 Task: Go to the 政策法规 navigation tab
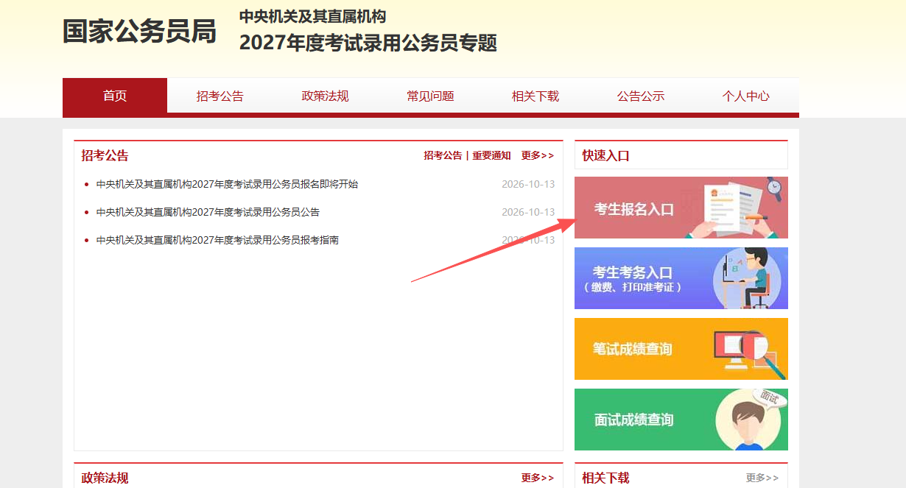click(x=325, y=96)
